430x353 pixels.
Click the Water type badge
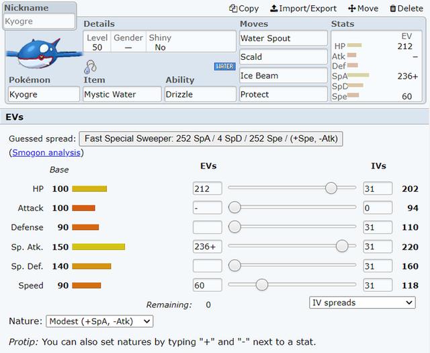(224, 67)
